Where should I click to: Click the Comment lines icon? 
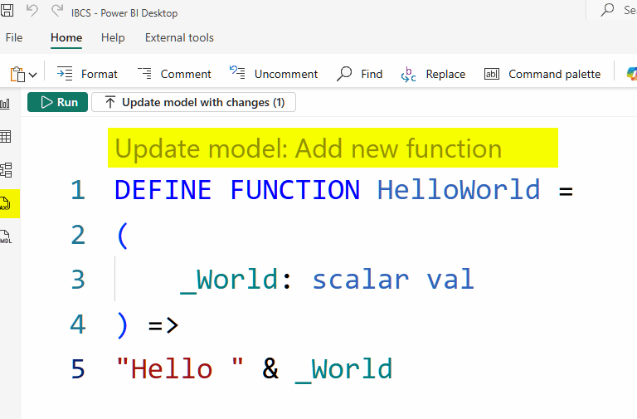144,74
